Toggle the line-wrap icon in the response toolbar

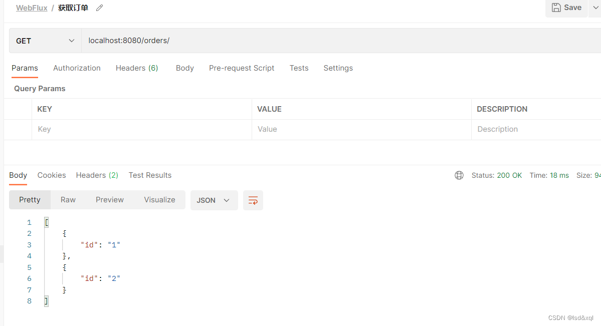[x=253, y=200]
